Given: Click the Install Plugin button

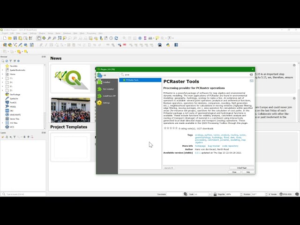Looking at the screenshot, I should 242,168.
